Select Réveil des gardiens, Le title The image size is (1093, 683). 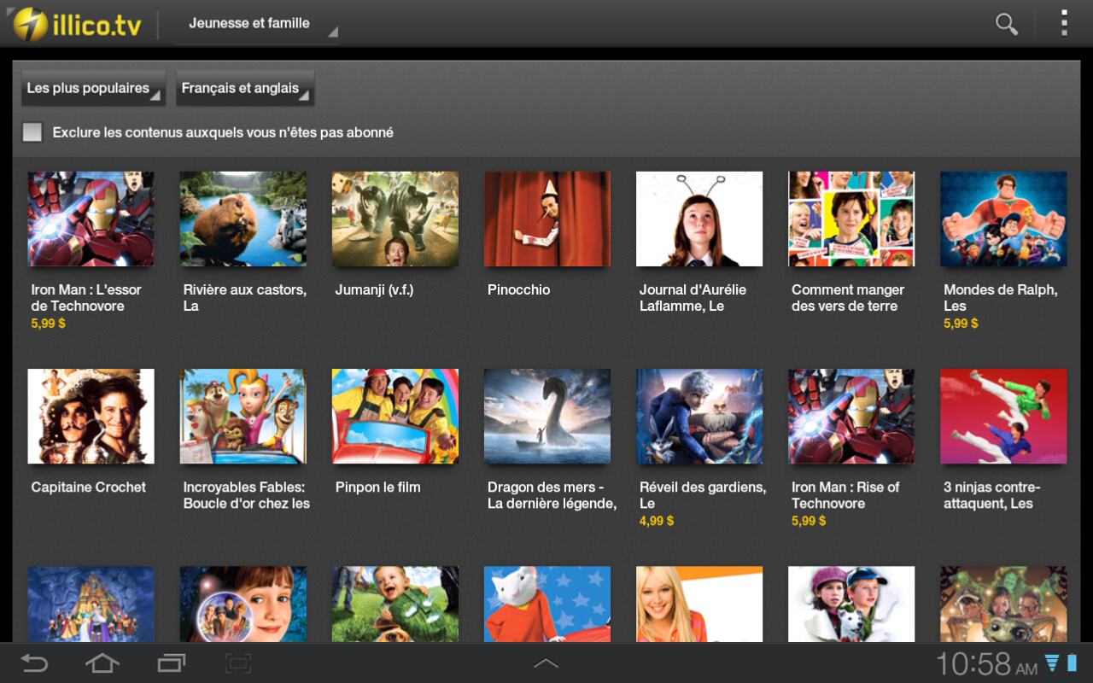pos(703,495)
